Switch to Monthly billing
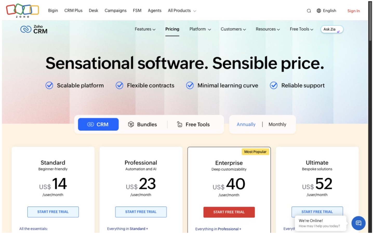Screen dimensions: 374x234 click(277, 124)
